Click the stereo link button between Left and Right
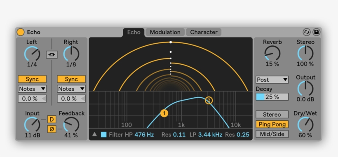 [x=52, y=55]
